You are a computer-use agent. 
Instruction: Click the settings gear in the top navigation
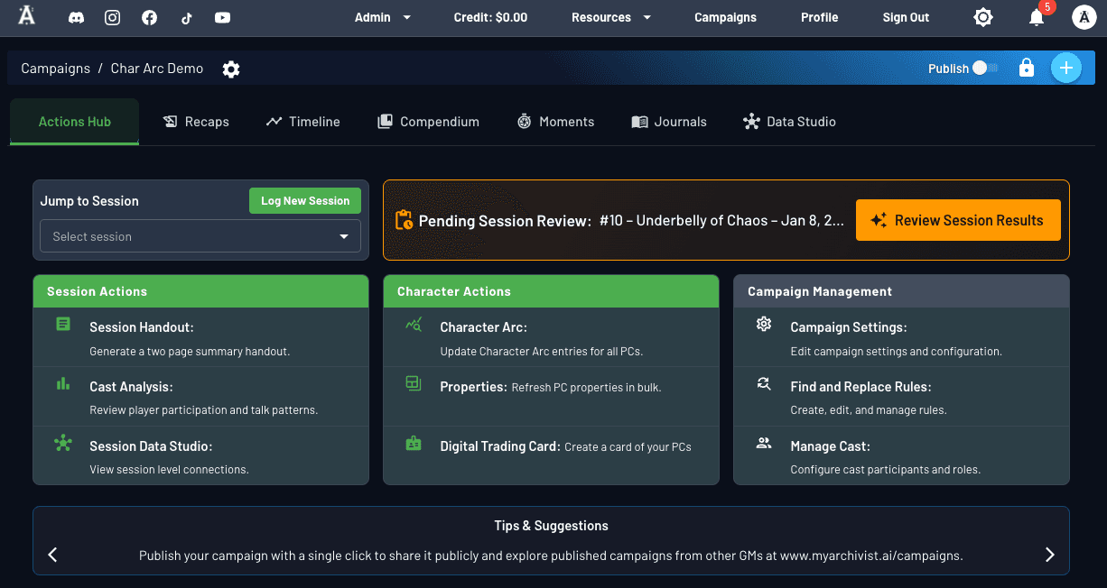[x=983, y=17]
